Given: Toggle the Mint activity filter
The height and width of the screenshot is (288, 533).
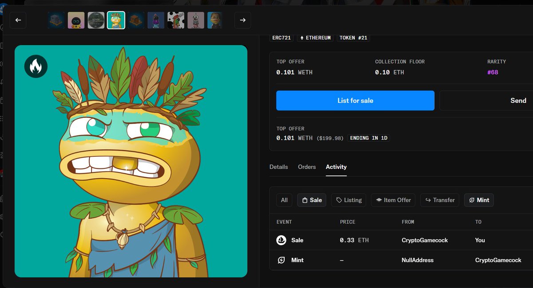Looking at the screenshot, I should pos(479,200).
